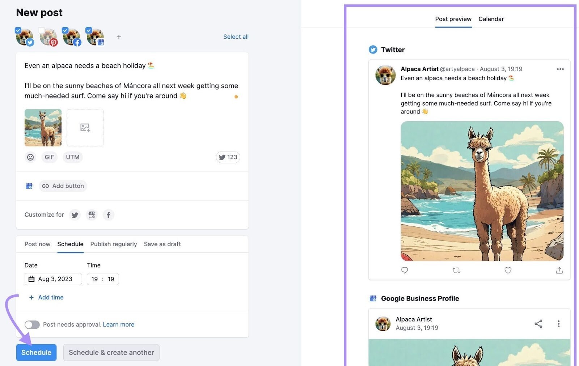Click Google Business Profile heading icon
This screenshot has height=366, width=579.
coord(373,298)
